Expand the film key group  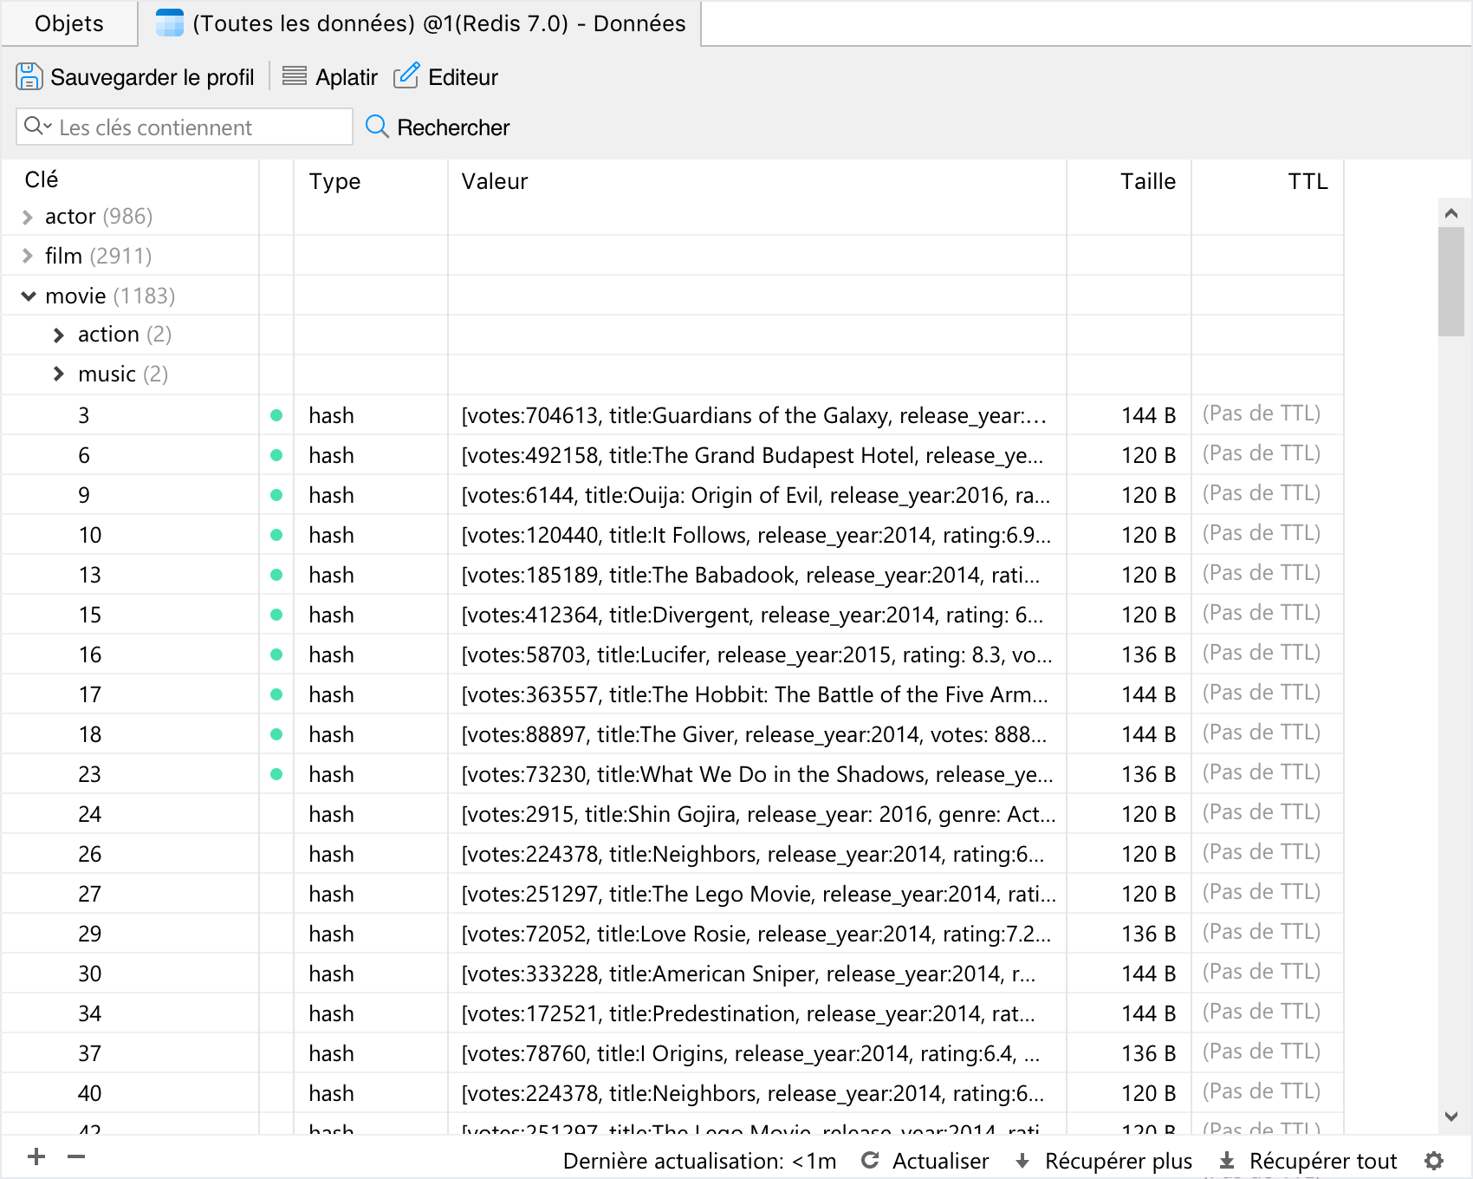[x=28, y=257]
